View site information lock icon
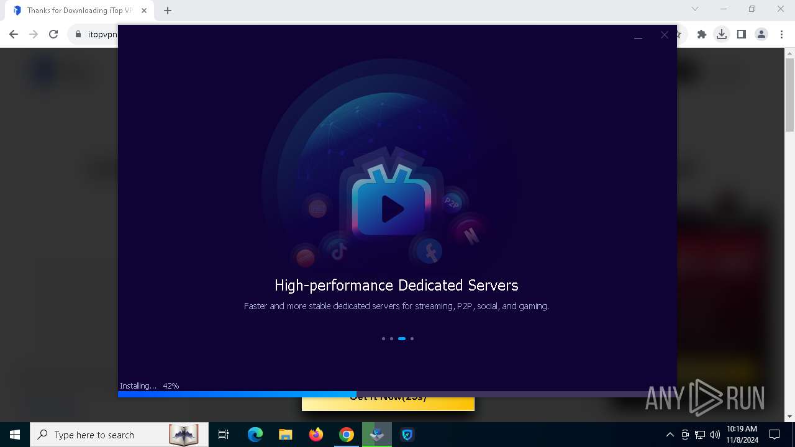This screenshot has height=447, width=795. click(x=78, y=34)
